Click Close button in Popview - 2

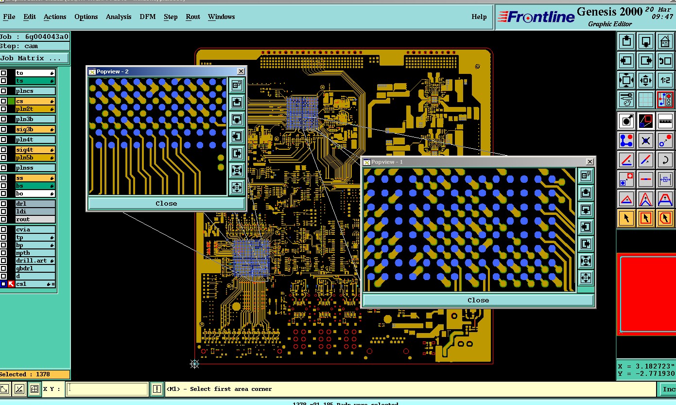pos(166,203)
